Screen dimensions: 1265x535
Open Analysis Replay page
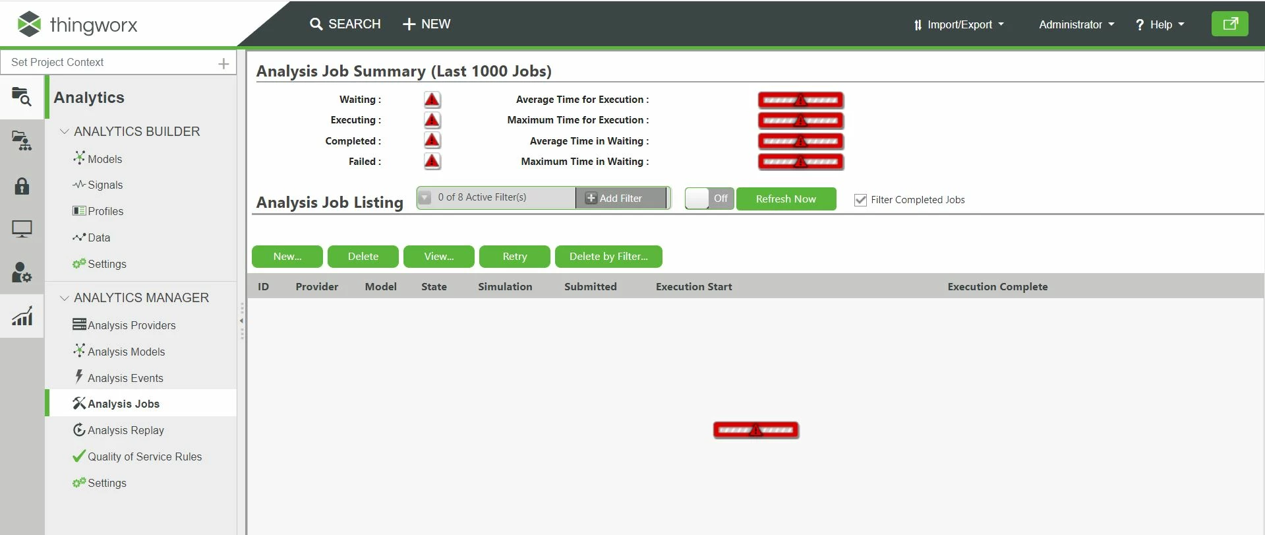[126, 430]
